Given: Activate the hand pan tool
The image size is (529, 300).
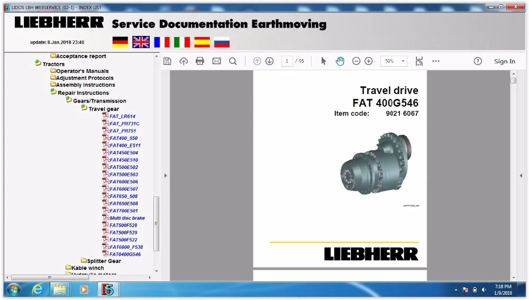Looking at the screenshot, I should (x=340, y=61).
